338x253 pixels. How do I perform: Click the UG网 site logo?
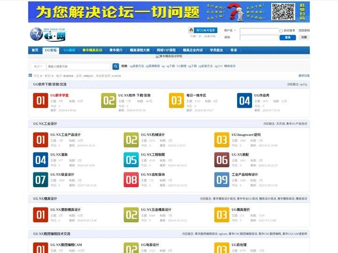click(48, 34)
